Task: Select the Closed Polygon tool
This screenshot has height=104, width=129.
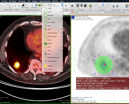Action: 52,36
